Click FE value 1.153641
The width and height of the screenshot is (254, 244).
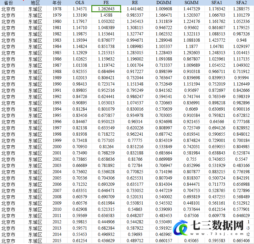click(x=106, y=34)
